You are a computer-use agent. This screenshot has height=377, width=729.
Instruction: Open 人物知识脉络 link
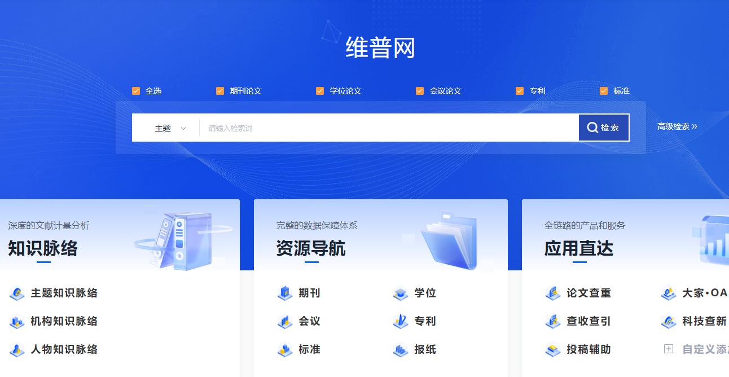point(64,349)
